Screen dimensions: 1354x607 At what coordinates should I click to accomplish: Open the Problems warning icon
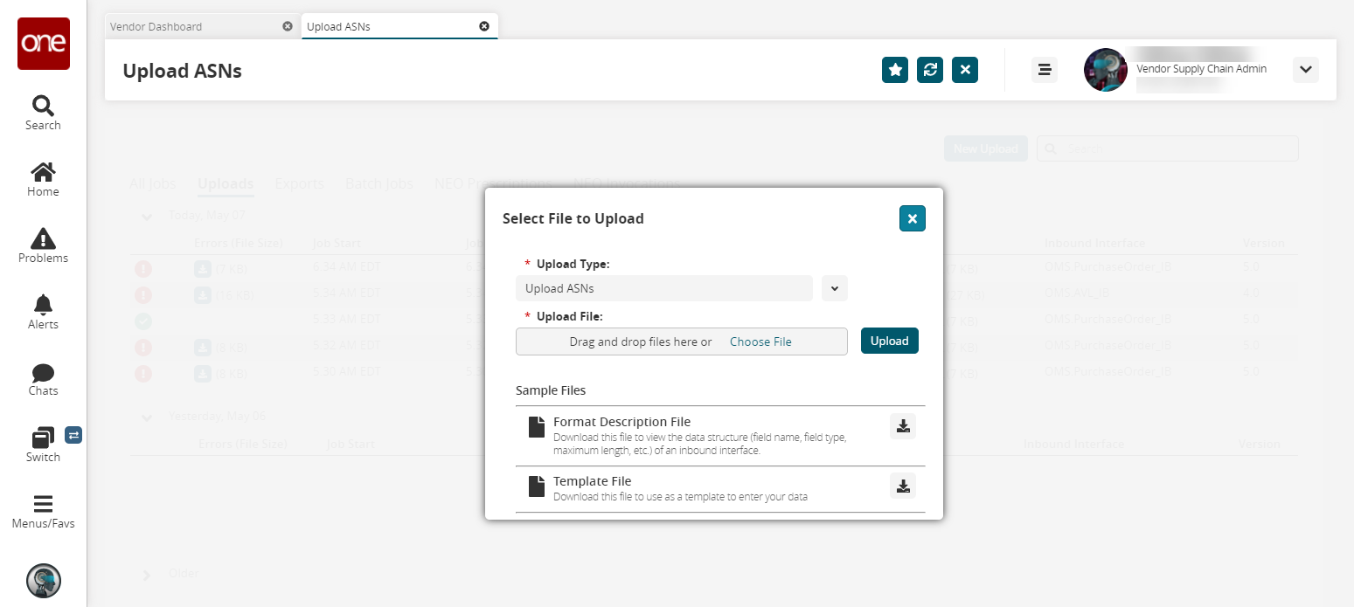coord(43,239)
